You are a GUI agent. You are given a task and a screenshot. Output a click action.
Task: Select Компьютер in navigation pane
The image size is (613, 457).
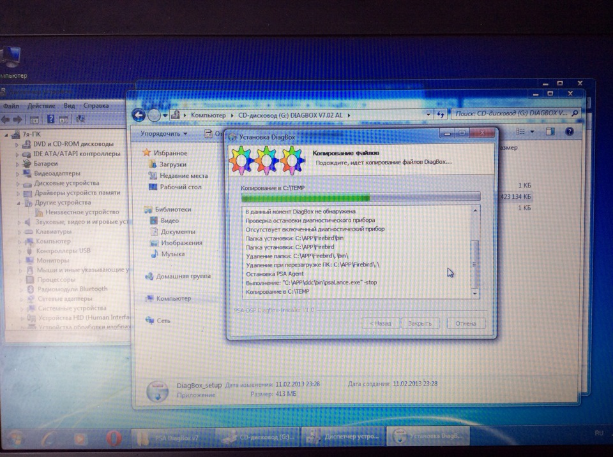point(174,298)
